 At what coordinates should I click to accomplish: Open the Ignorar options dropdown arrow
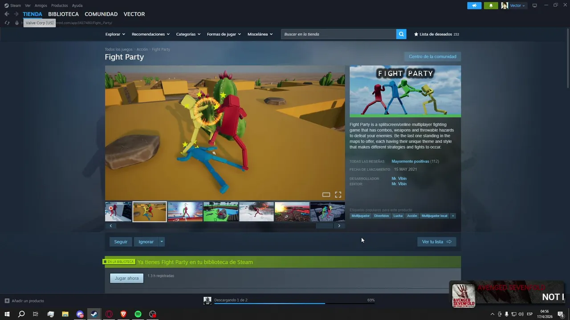click(162, 242)
